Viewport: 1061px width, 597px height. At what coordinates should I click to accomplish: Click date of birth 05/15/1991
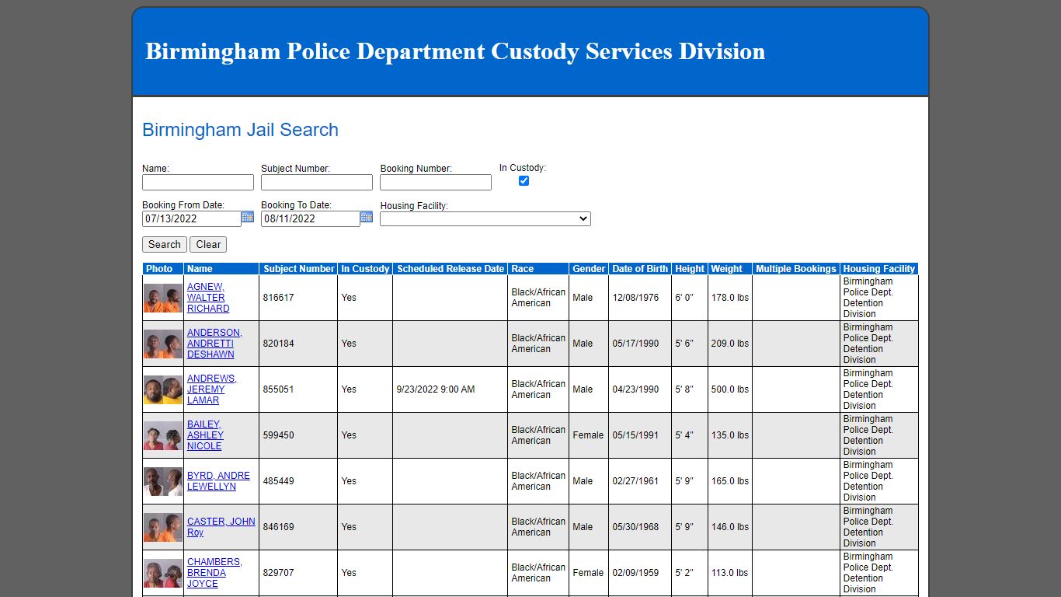(x=635, y=435)
